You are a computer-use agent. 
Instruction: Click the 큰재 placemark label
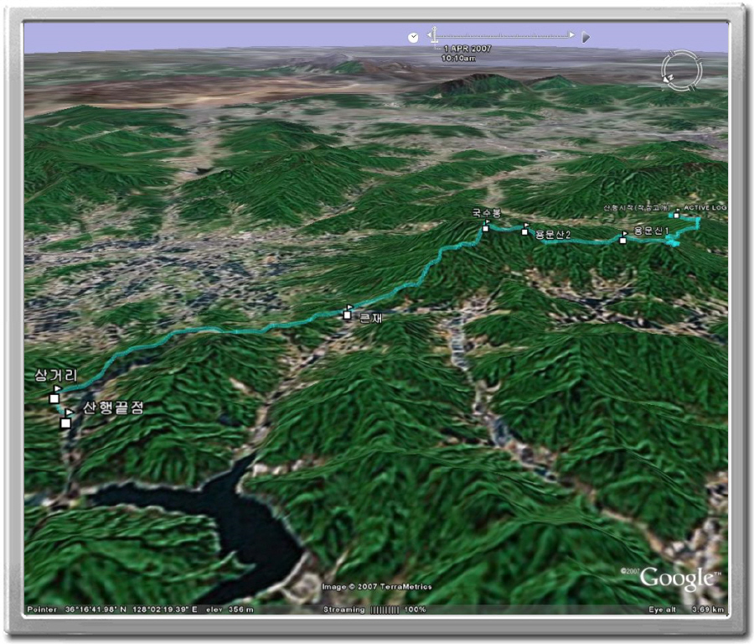[371, 318]
